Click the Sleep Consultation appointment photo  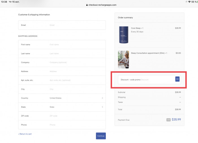pyautogui.click(x=123, y=59)
